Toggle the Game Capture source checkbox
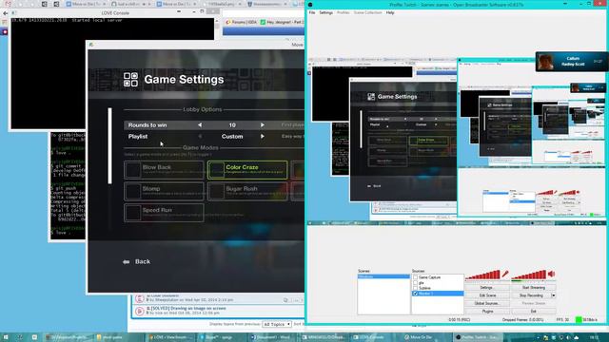The width and height of the screenshot is (609, 342). (415, 277)
